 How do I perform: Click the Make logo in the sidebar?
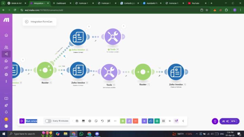pyautogui.click(x=6, y=20)
